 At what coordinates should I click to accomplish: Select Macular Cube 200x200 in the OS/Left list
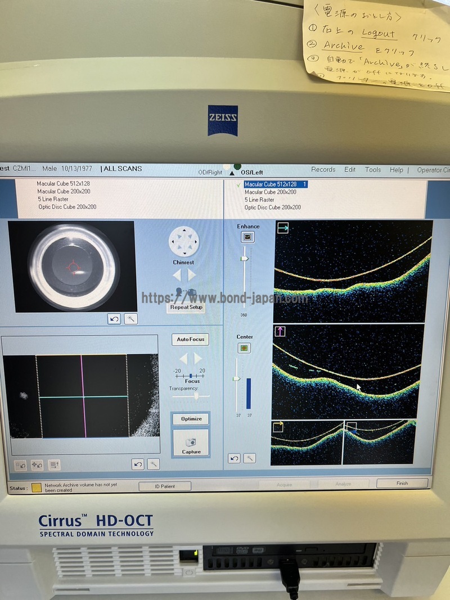[x=271, y=192]
